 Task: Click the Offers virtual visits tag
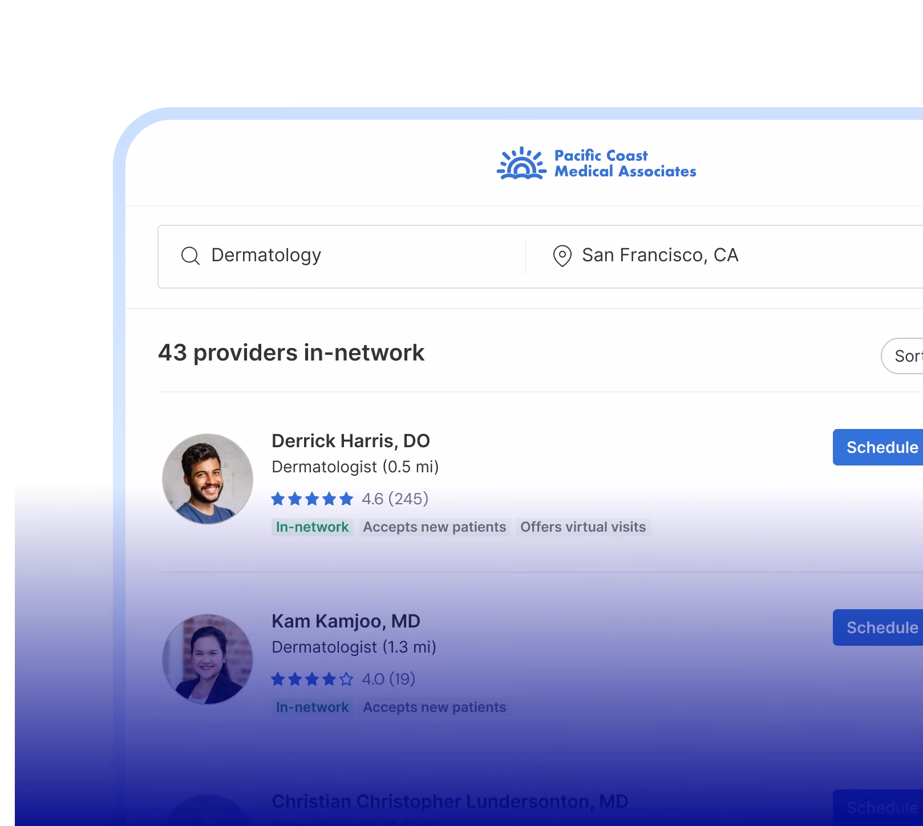pyautogui.click(x=583, y=527)
